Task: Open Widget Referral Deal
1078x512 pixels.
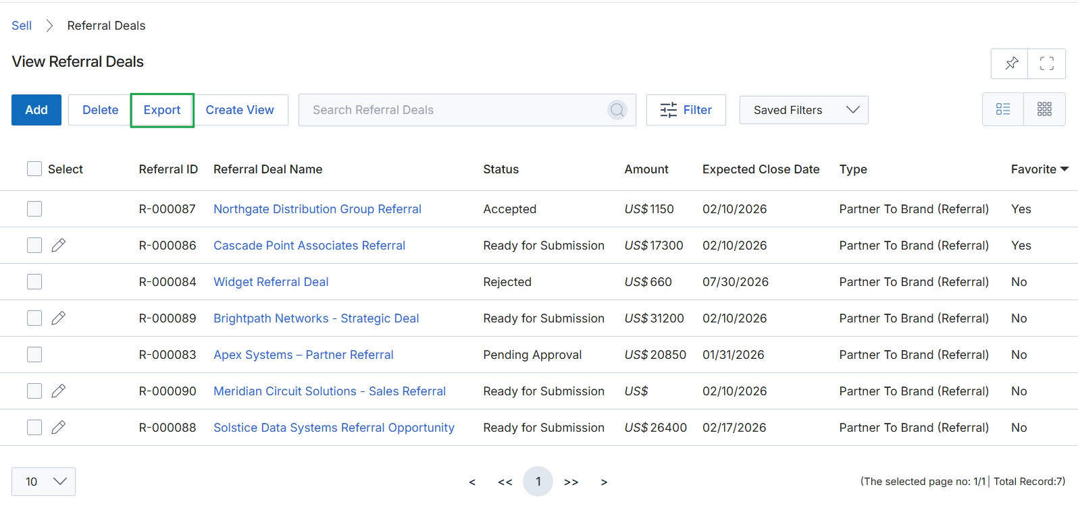Action: [271, 282]
